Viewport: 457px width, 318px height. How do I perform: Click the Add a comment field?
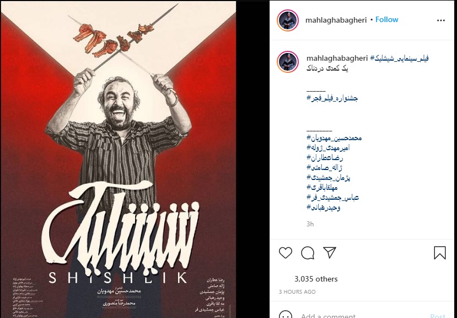(x=362, y=315)
